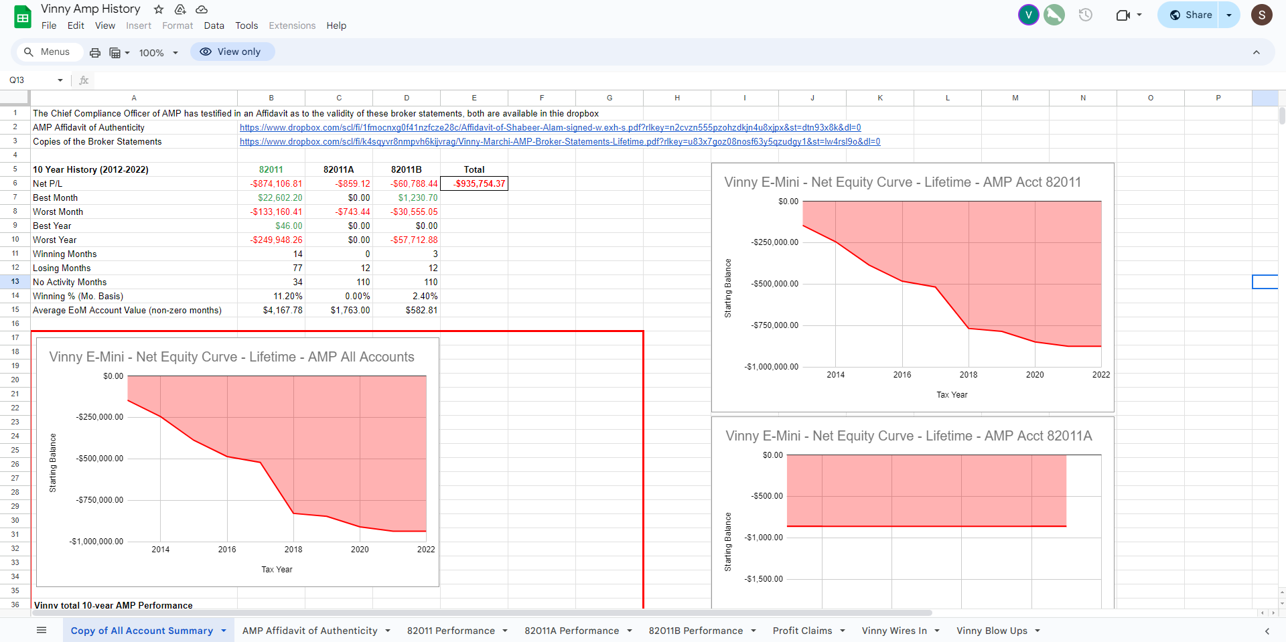Click the formula bar field

point(687,80)
